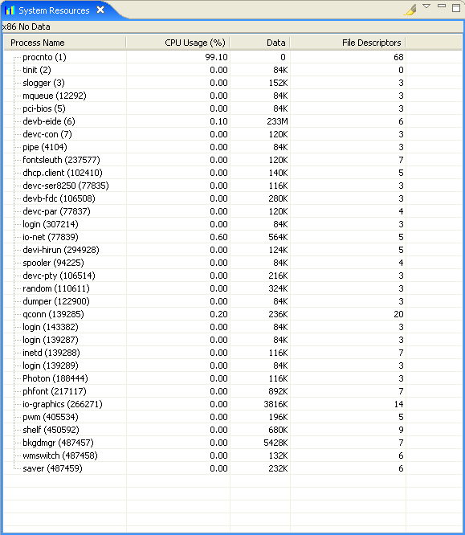
Task: Click File Descriptors value 20
Action: click(398, 314)
